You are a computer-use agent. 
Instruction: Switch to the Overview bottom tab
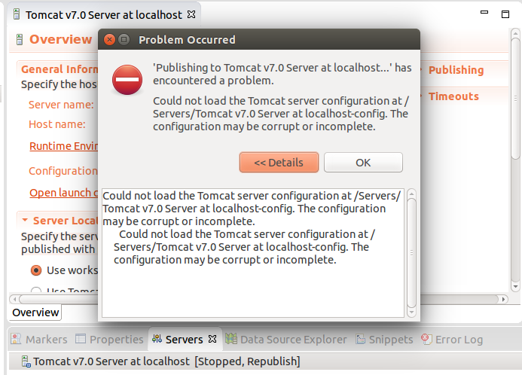click(x=35, y=312)
